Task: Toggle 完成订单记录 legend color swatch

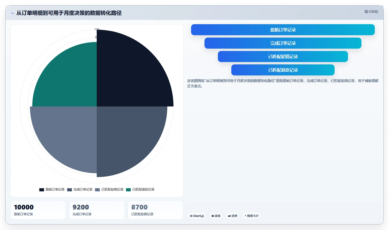Action: coord(69,190)
